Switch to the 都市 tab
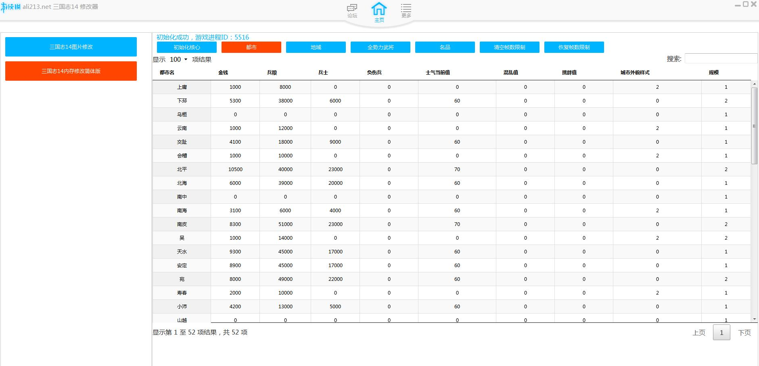 (x=251, y=47)
